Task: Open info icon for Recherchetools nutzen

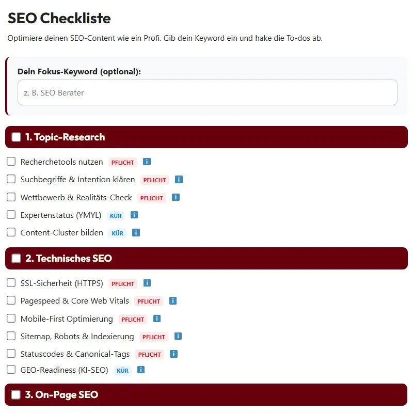Action: (147, 162)
